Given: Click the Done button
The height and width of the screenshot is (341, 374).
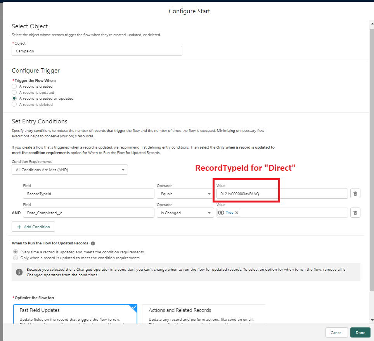Looking at the screenshot, I should [360, 332].
